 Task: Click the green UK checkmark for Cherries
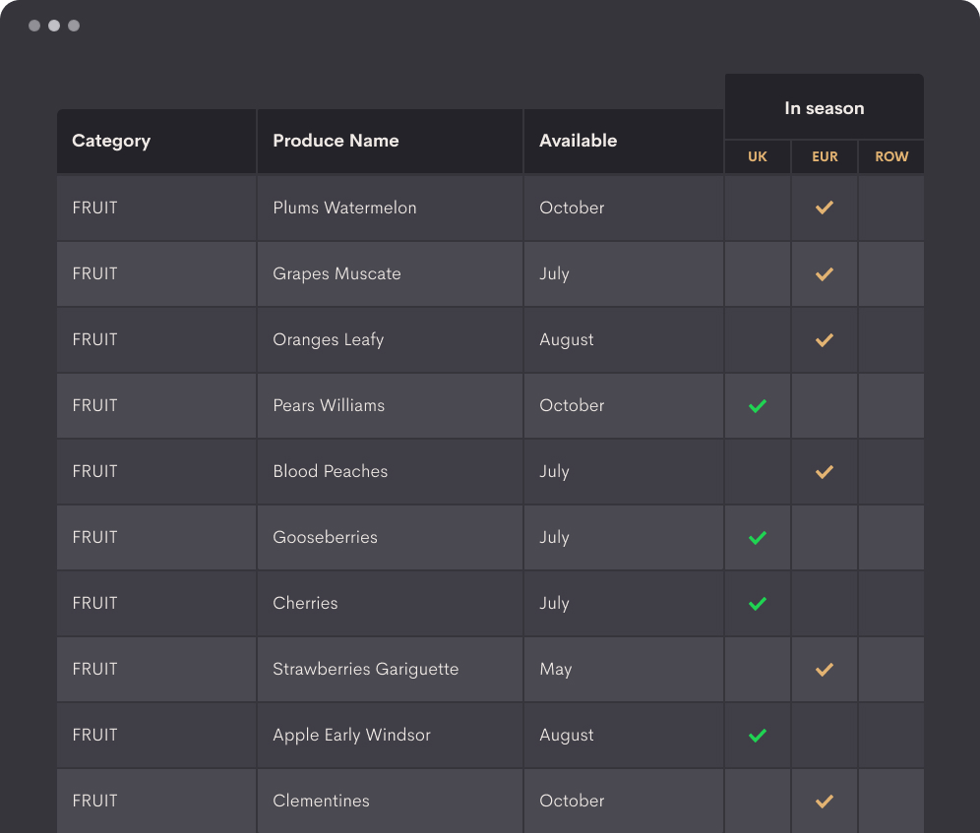758,603
